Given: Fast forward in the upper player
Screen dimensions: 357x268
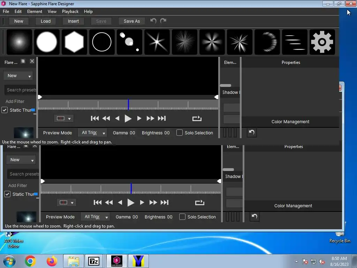Looking at the screenshot, I should (x=150, y=118).
